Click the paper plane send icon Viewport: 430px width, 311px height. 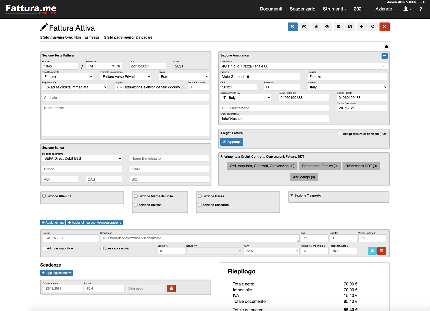click(x=316, y=27)
